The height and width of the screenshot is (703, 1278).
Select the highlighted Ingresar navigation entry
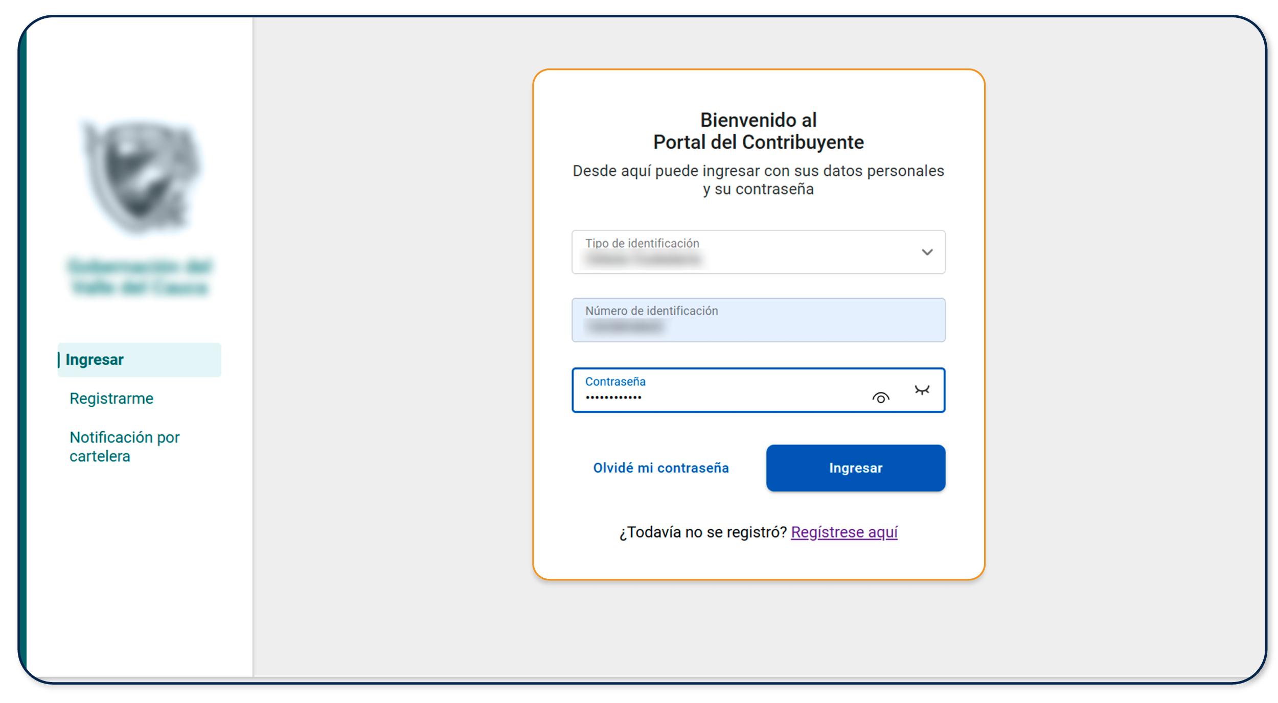click(x=95, y=359)
